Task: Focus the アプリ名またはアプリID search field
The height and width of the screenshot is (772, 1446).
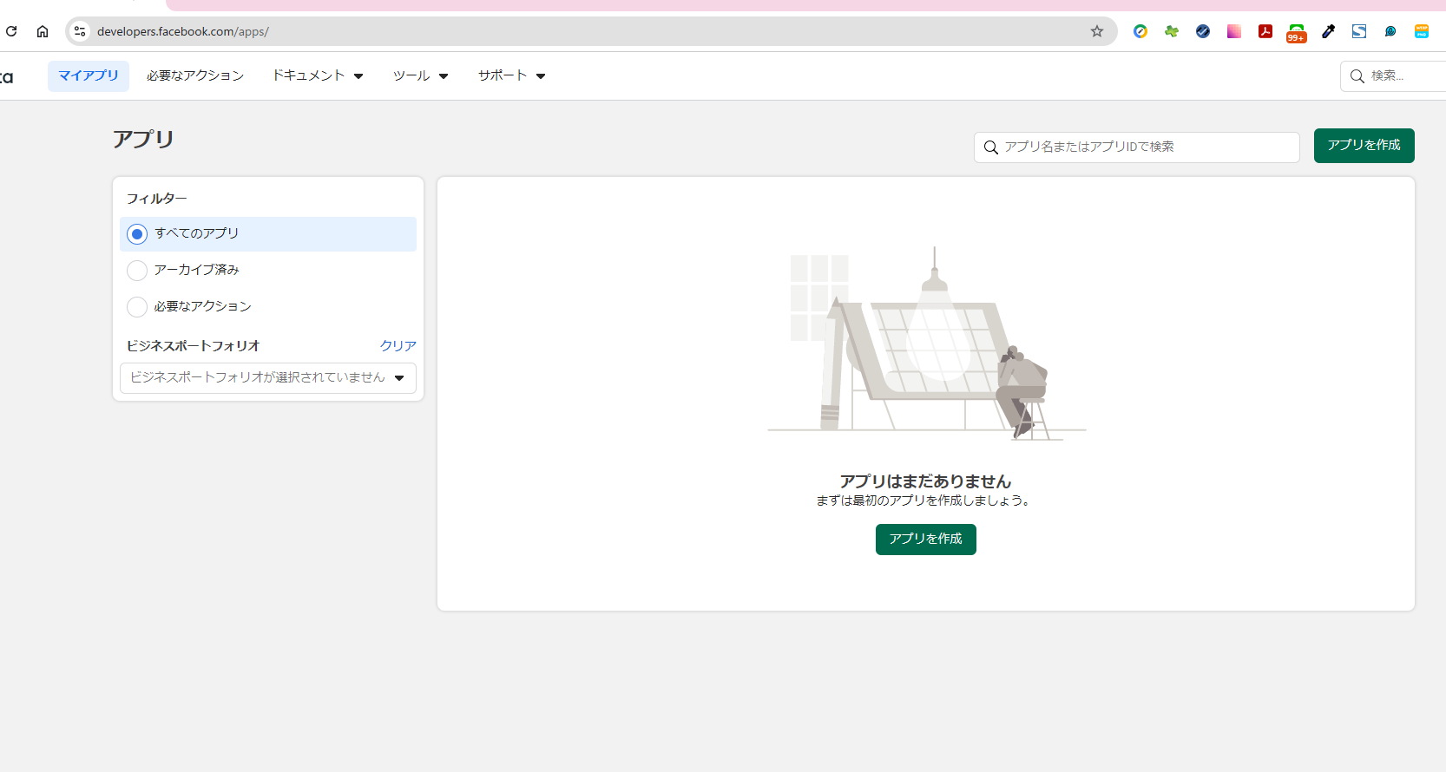Action: pos(1137,147)
